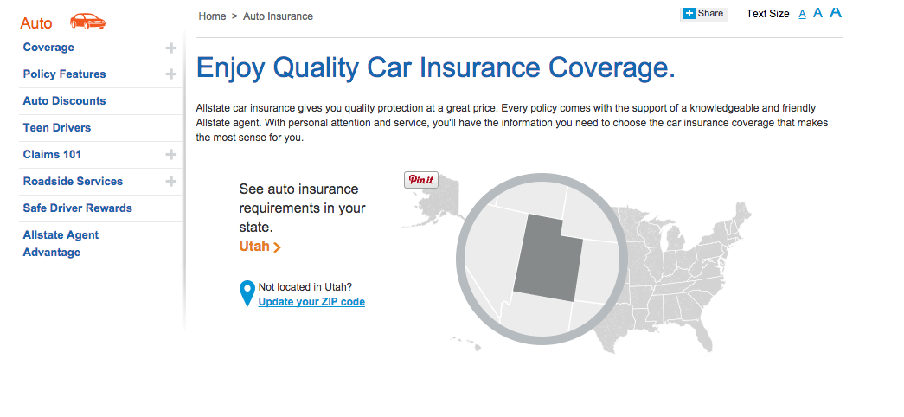Click the Auto heading in the sidebar

[x=35, y=23]
